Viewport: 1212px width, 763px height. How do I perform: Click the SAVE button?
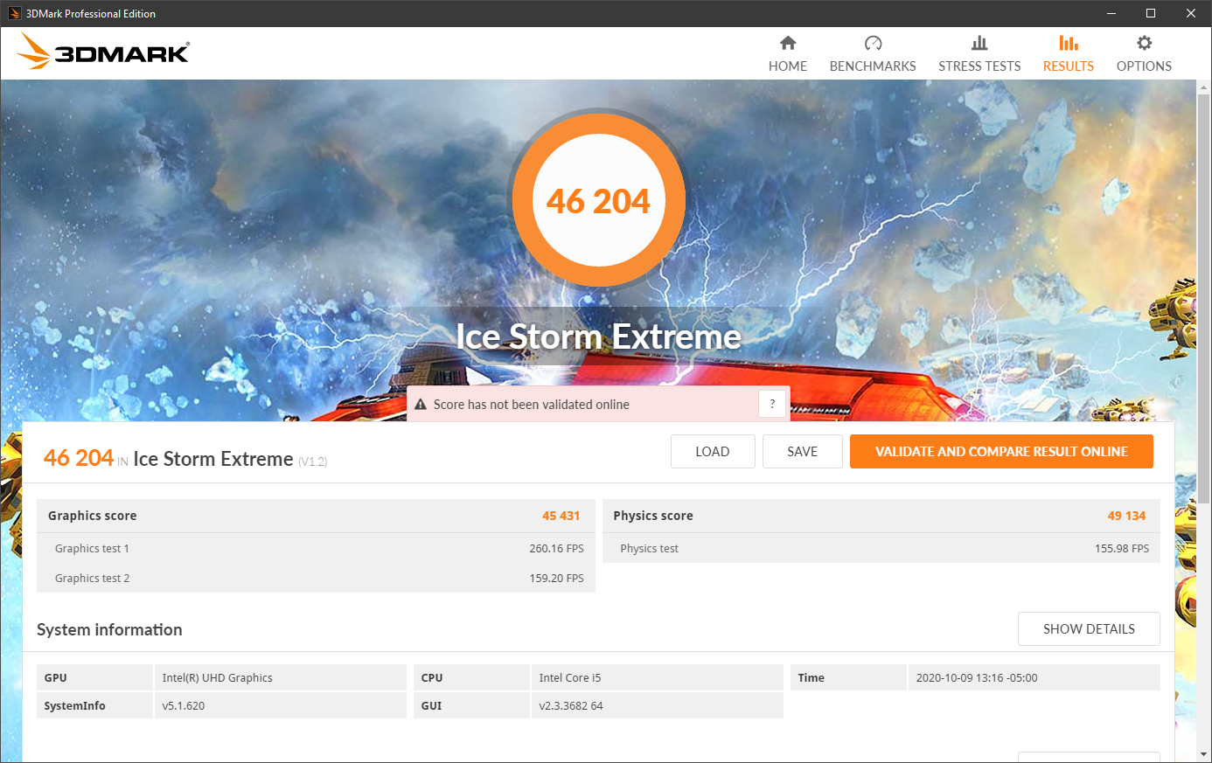pyautogui.click(x=803, y=452)
